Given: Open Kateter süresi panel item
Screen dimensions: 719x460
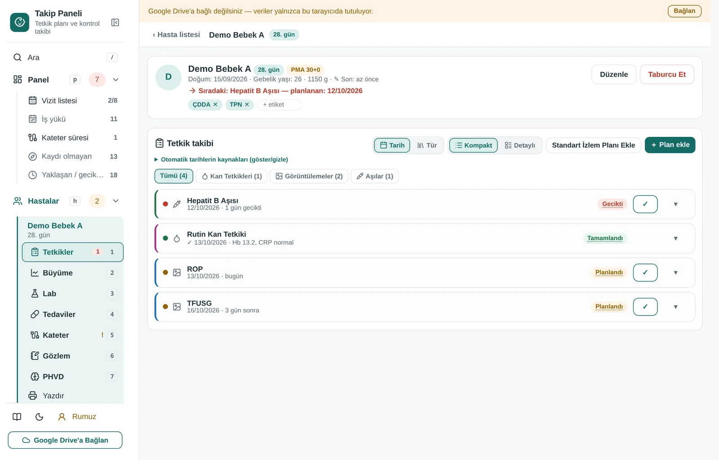Looking at the screenshot, I should pos(73,138).
